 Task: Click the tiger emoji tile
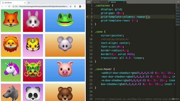click(x=33, y=45)
